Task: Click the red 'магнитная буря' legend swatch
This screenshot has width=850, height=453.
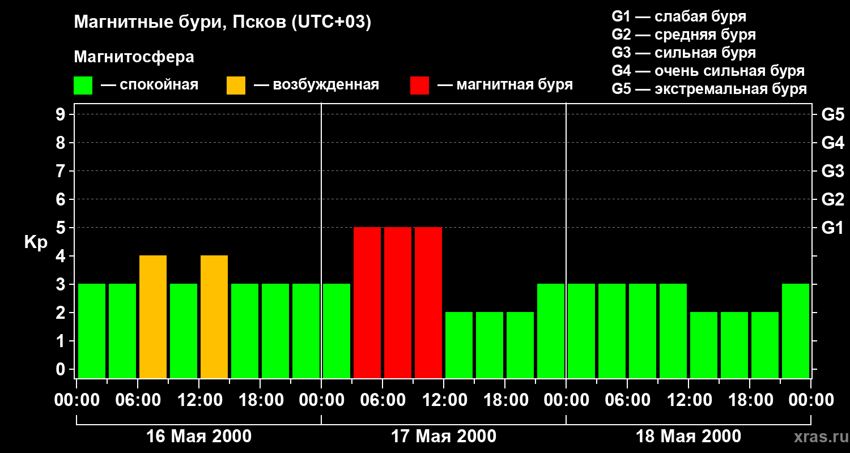Action: [x=419, y=86]
